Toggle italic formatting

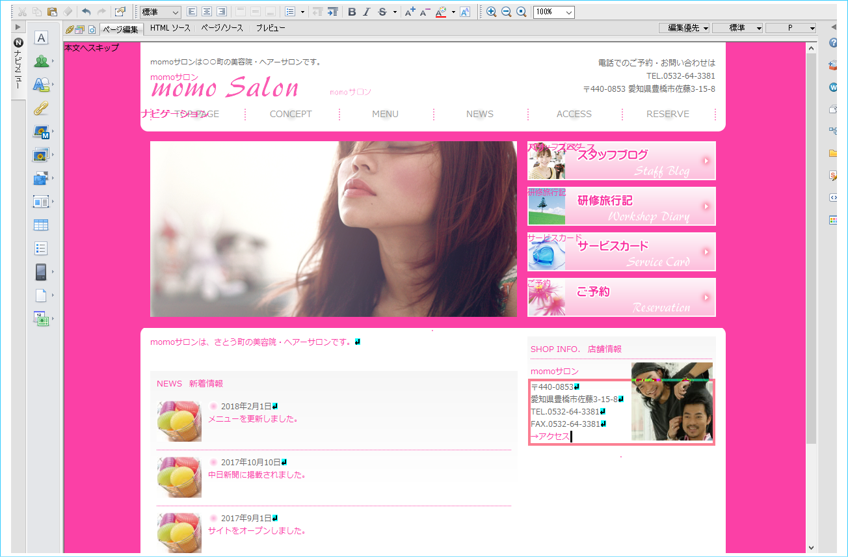coord(367,12)
